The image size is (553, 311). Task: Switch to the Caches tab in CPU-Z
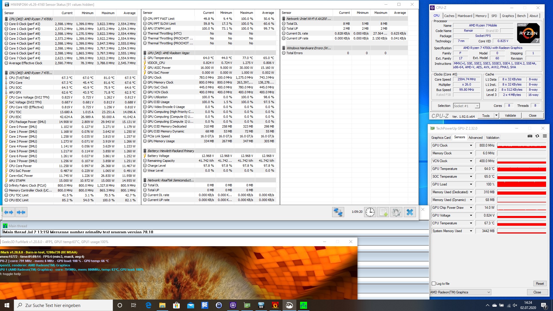[x=449, y=16]
